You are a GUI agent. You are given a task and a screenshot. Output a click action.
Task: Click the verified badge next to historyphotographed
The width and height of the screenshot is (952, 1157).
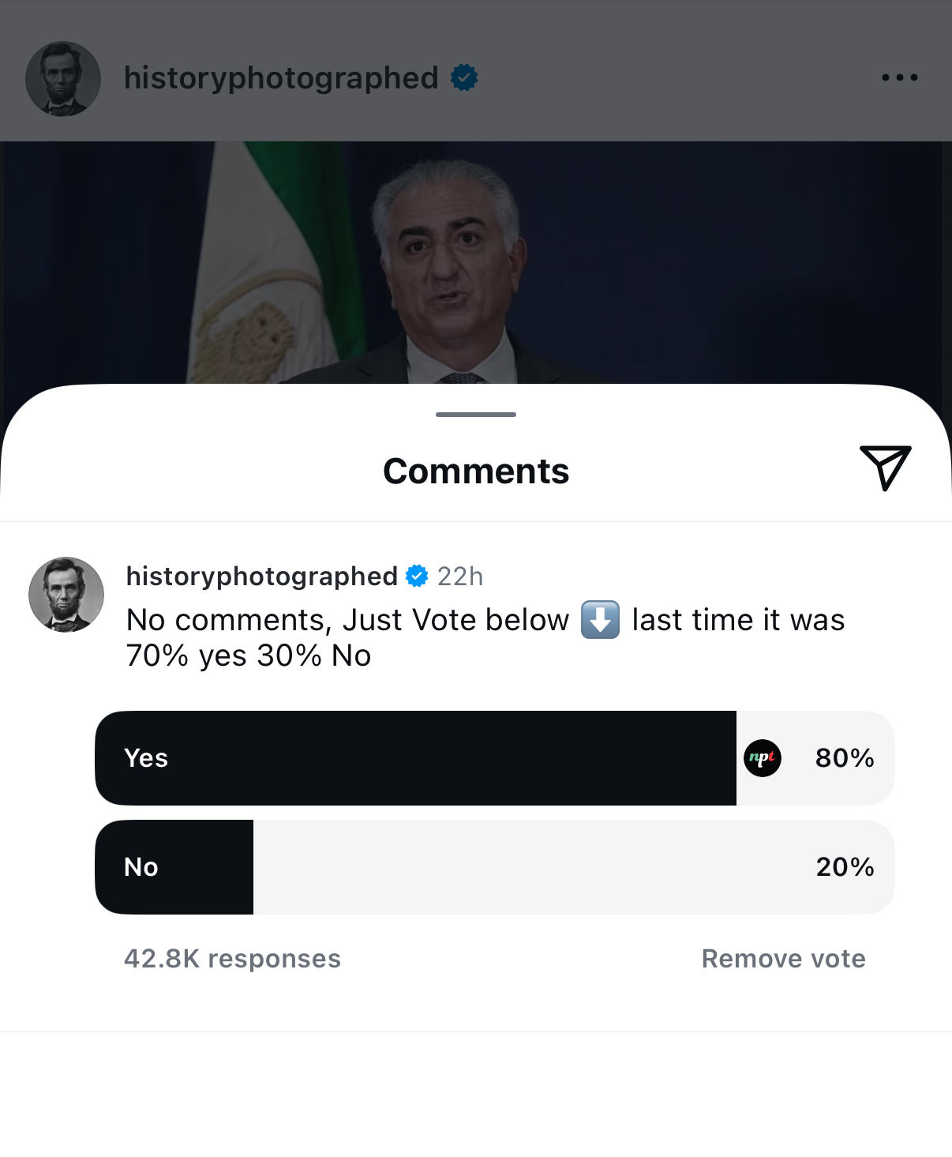tap(464, 76)
